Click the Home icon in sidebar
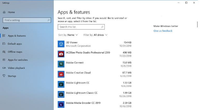 [x=4, y=12]
